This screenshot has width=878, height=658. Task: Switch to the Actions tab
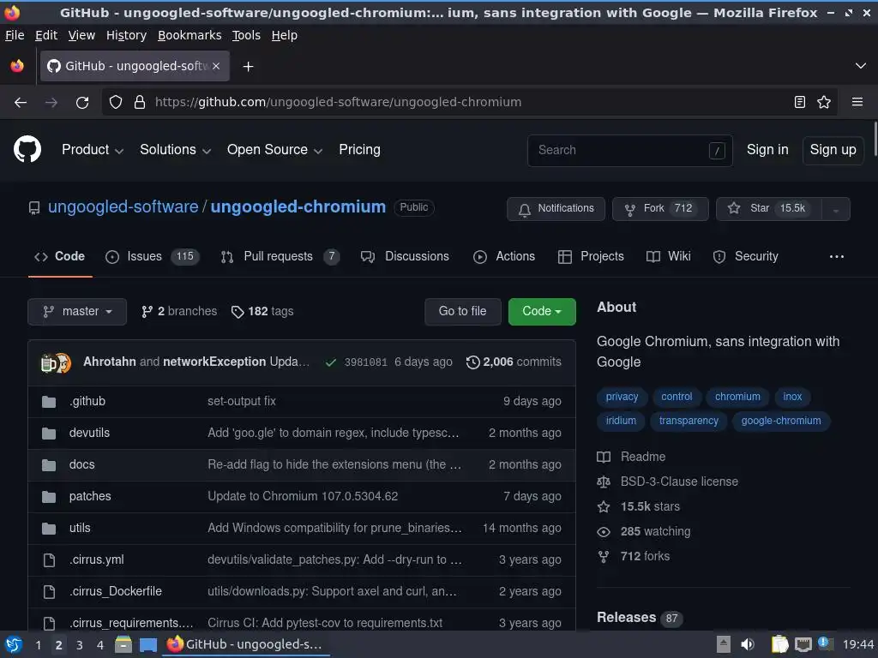(504, 256)
